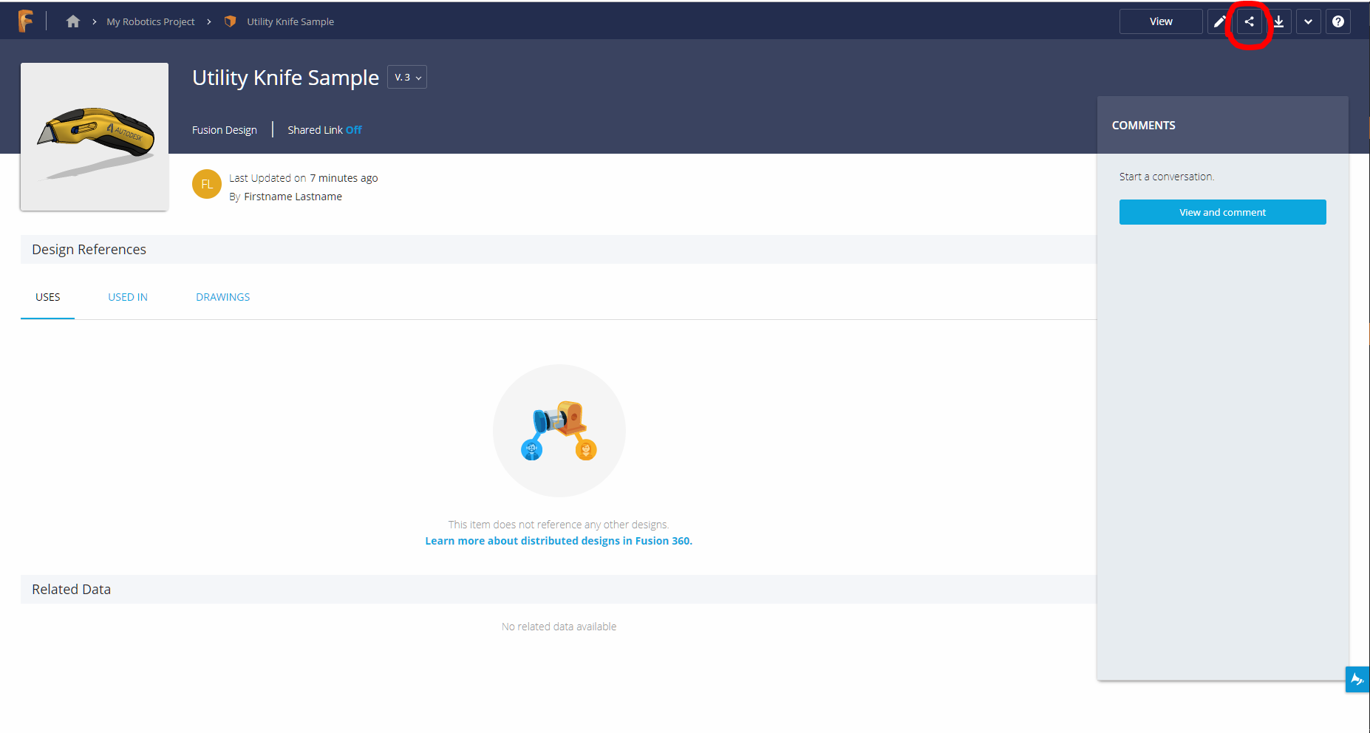Click the View and comment button

1222,212
